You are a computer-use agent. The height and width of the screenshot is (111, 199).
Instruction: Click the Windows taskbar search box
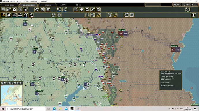coord(26,109)
